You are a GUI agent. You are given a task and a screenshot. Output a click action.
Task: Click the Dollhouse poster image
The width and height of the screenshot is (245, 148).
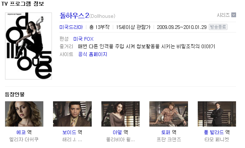(x=28, y=46)
